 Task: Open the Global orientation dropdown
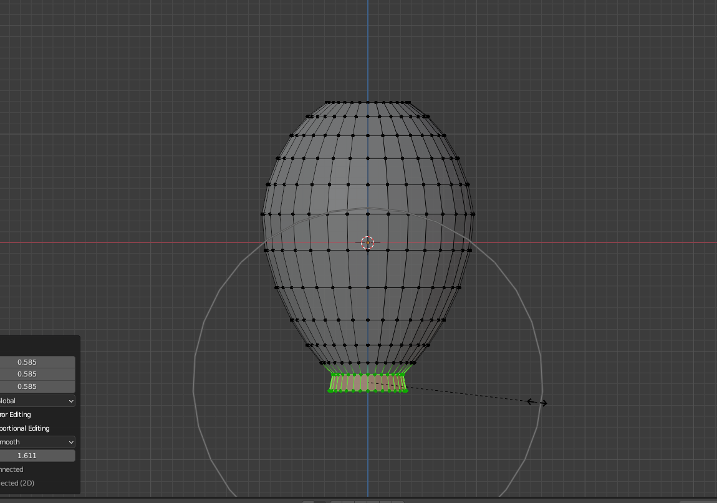click(x=37, y=401)
